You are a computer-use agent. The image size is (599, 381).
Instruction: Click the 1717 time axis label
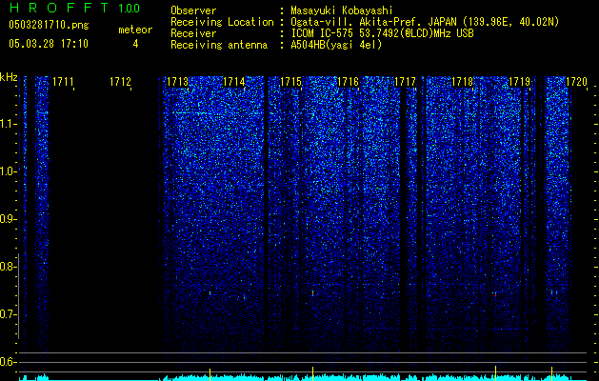click(x=405, y=82)
